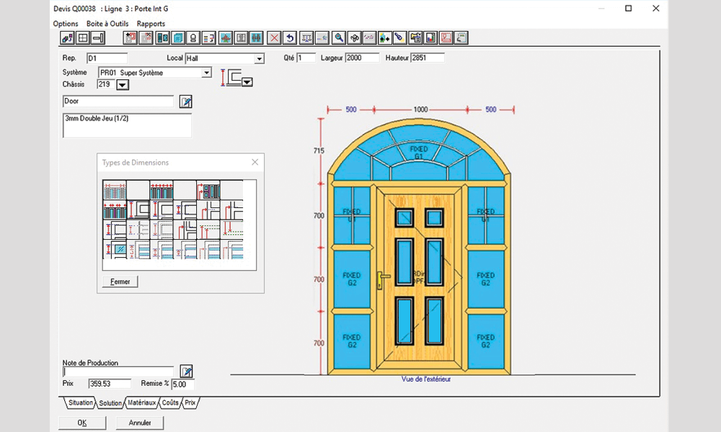
Task: Click the Vue de l'extérieur caption
Action: tap(426, 379)
